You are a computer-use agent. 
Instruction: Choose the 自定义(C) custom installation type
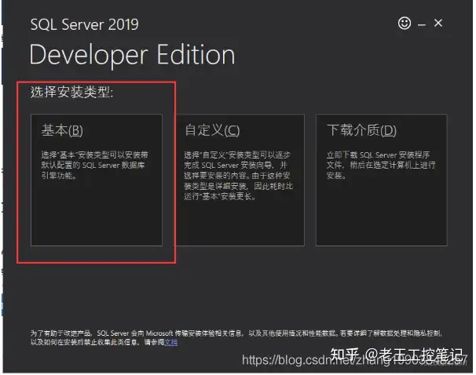240,180
